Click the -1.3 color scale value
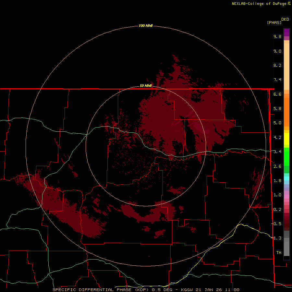 276,238
